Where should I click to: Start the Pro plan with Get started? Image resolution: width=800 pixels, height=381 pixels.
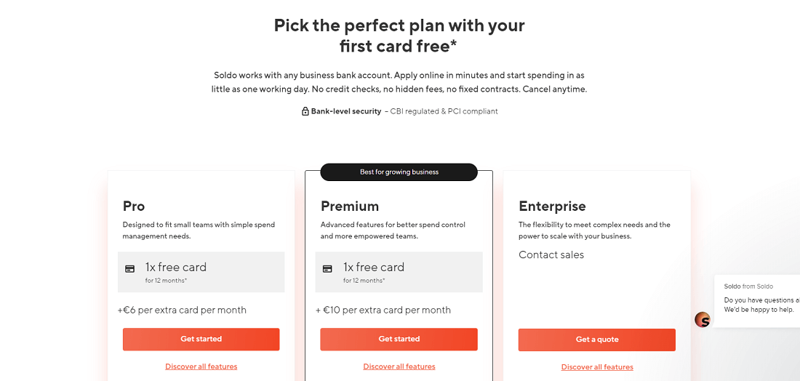tap(201, 339)
